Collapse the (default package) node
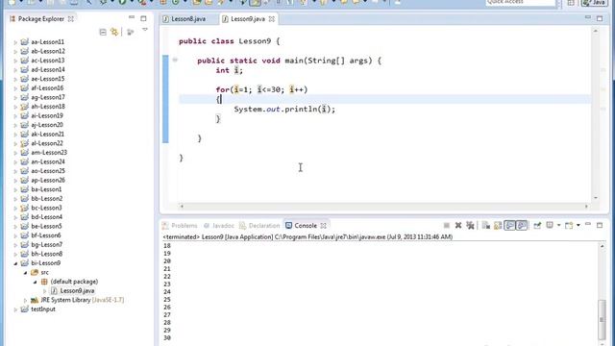Viewport: 615px width, 346px height. click(x=35, y=282)
